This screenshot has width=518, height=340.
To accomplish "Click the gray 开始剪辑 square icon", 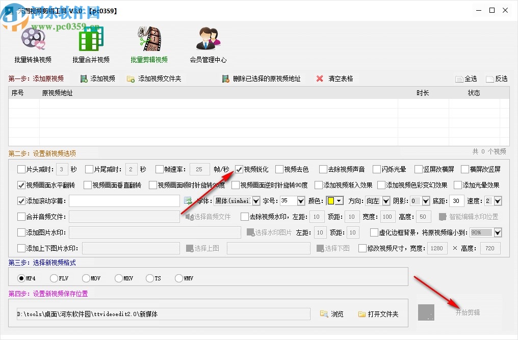I will (x=426, y=312).
